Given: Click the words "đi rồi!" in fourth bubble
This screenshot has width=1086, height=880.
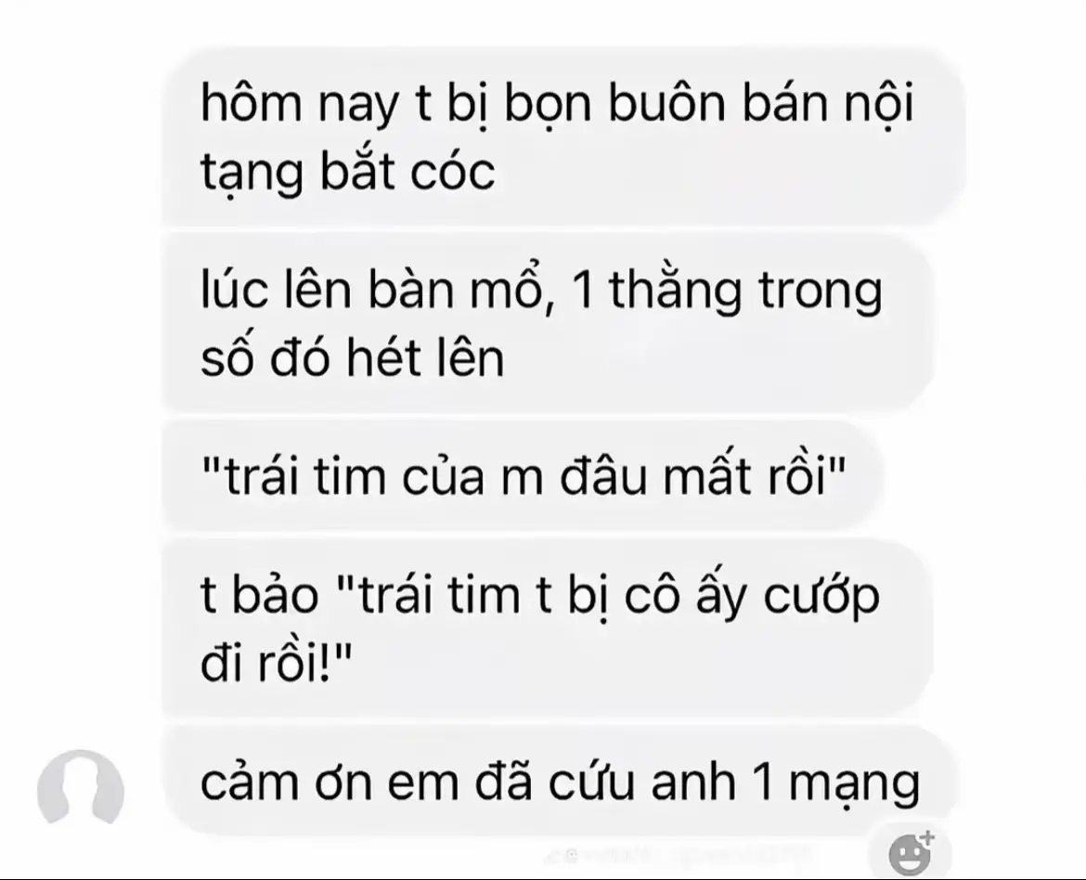Looking at the screenshot, I should point(277,664).
